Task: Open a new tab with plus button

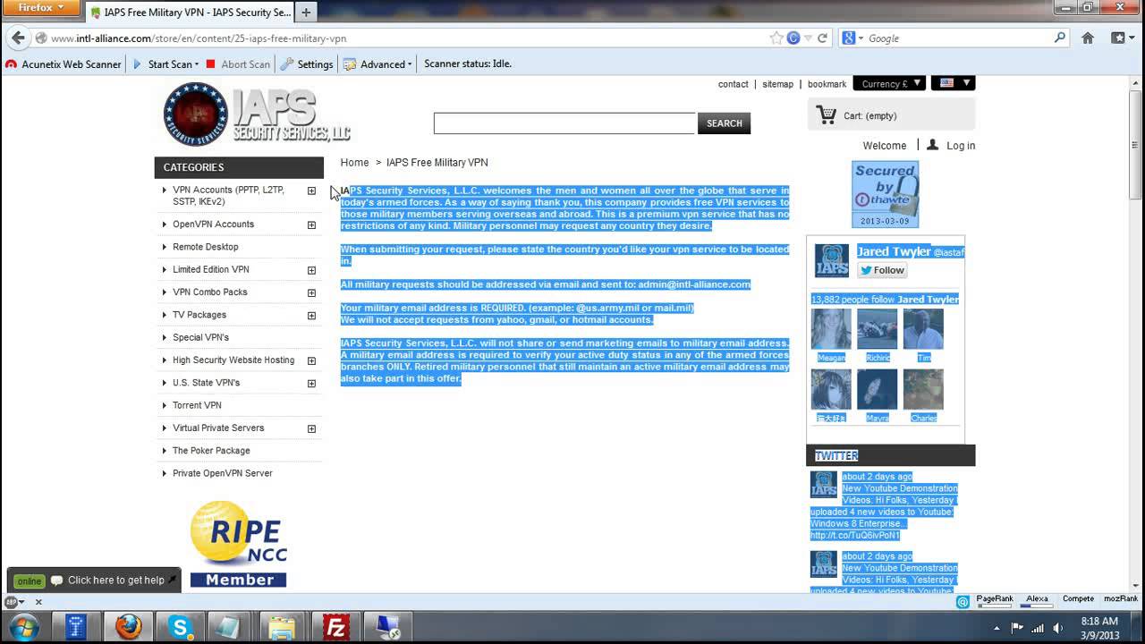Action: tap(306, 13)
